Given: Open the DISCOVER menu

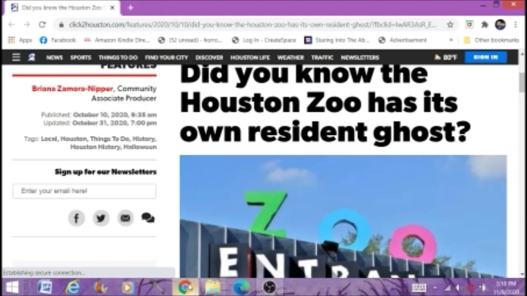Looking at the screenshot, I should [209, 58].
